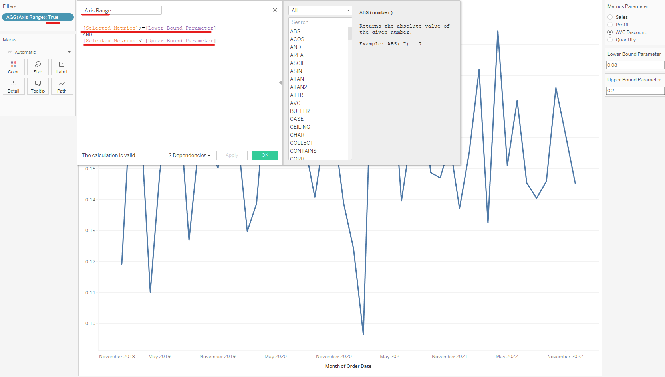Click the Apply button
The width and height of the screenshot is (665, 377).
232,155
